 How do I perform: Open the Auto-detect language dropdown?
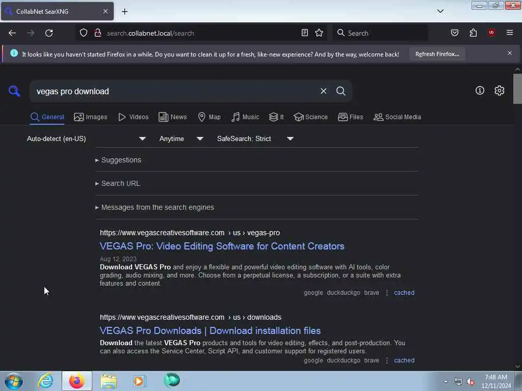[x=86, y=138]
